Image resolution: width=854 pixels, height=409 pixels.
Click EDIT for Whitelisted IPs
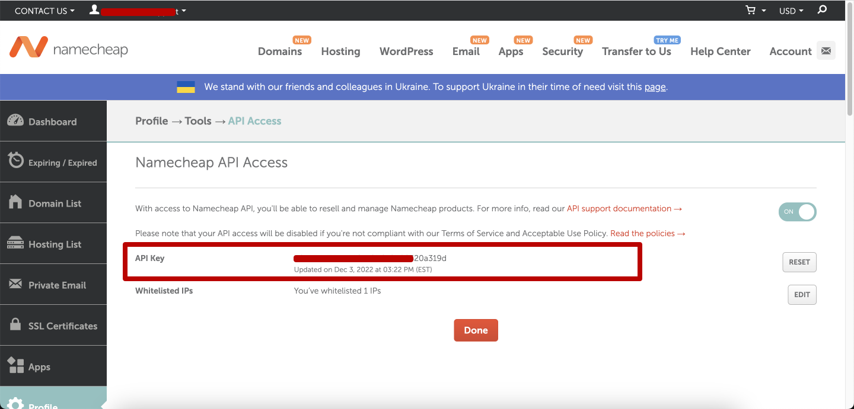802,295
